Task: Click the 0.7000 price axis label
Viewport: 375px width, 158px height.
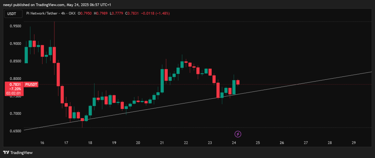Action: pos(15,114)
